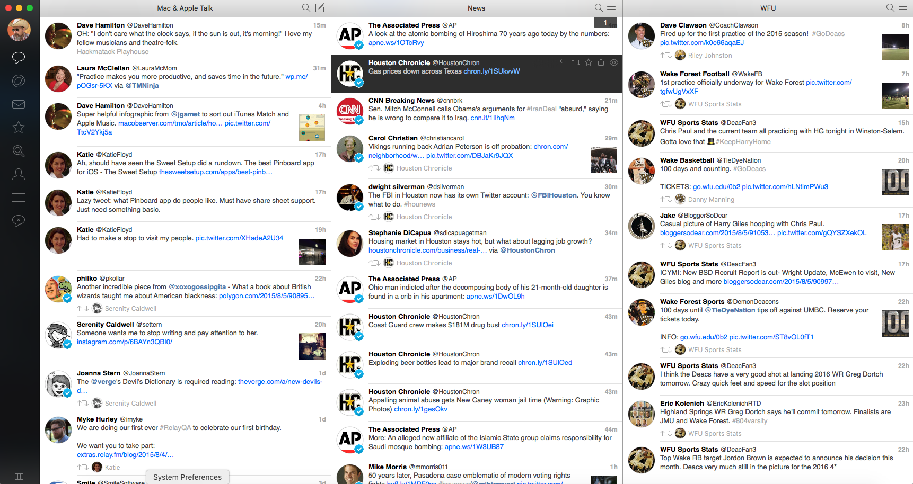Click the account avatar with cowboy hat
Image resolution: width=913 pixels, height=484 pixels.
(19, 30)
